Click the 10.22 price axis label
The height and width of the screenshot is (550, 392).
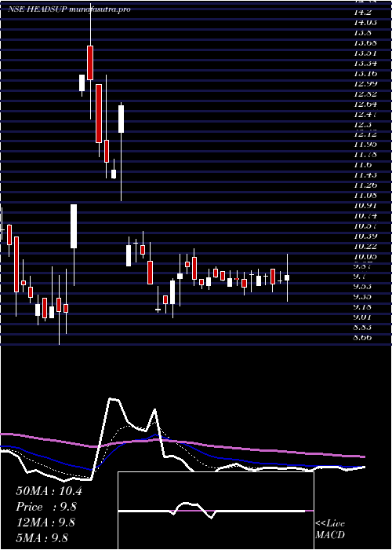tap(365, 246)
